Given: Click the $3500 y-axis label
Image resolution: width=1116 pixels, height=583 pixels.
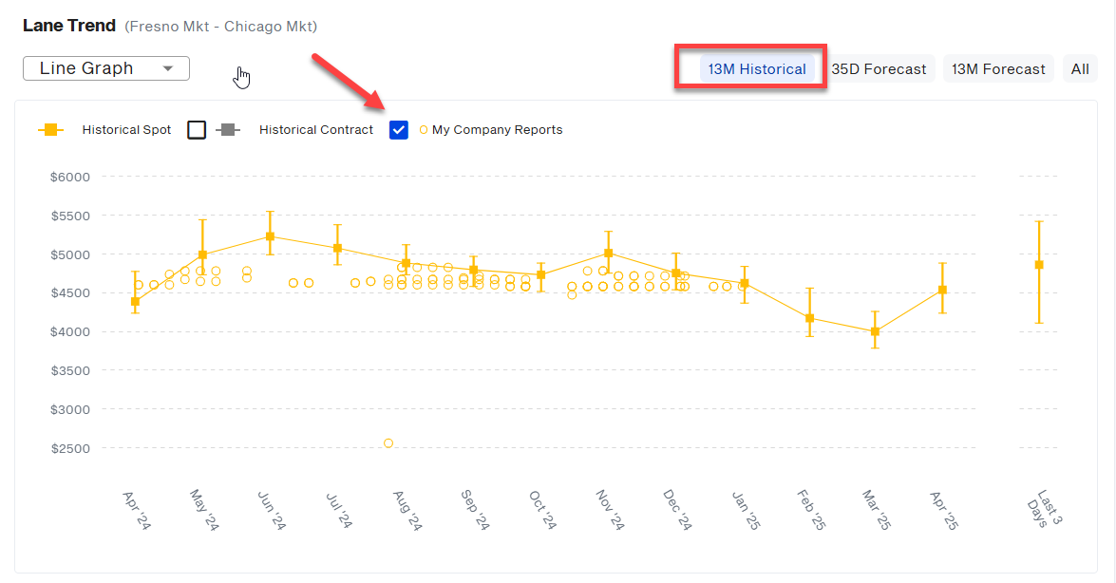Looking at the screenshot, I should [x=69, y=370].
